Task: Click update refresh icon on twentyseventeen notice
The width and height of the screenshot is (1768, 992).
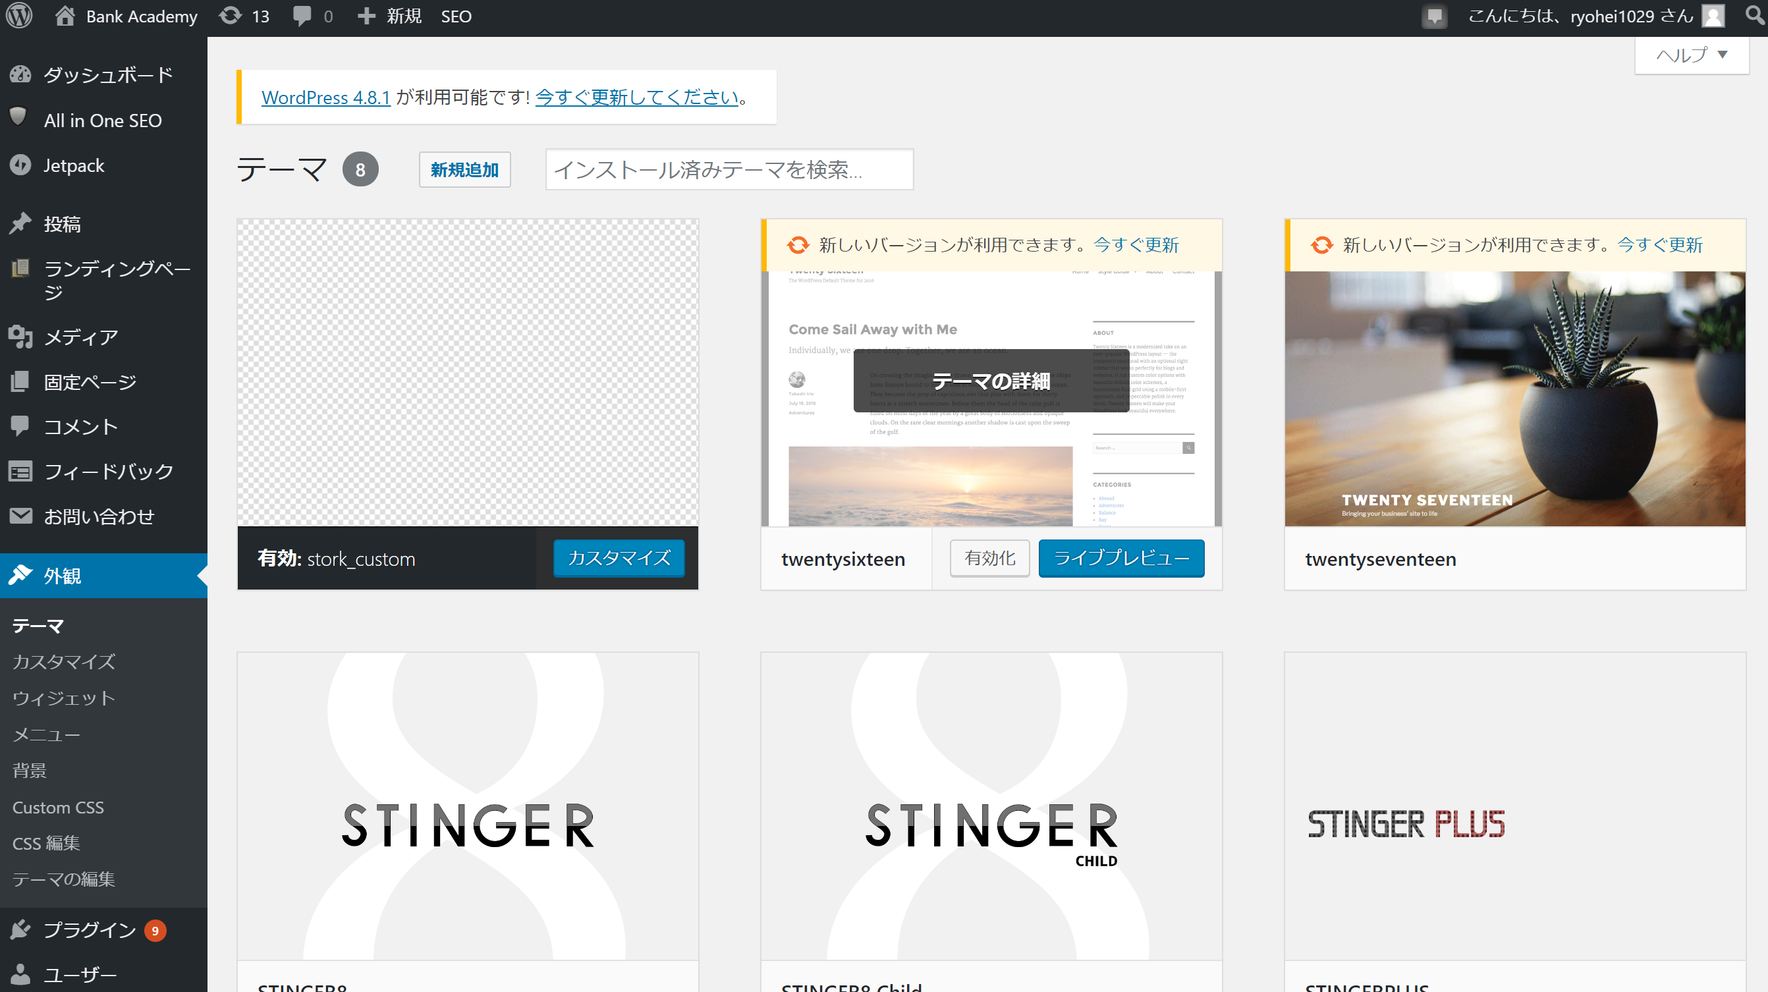Action: pos(1322,245)
